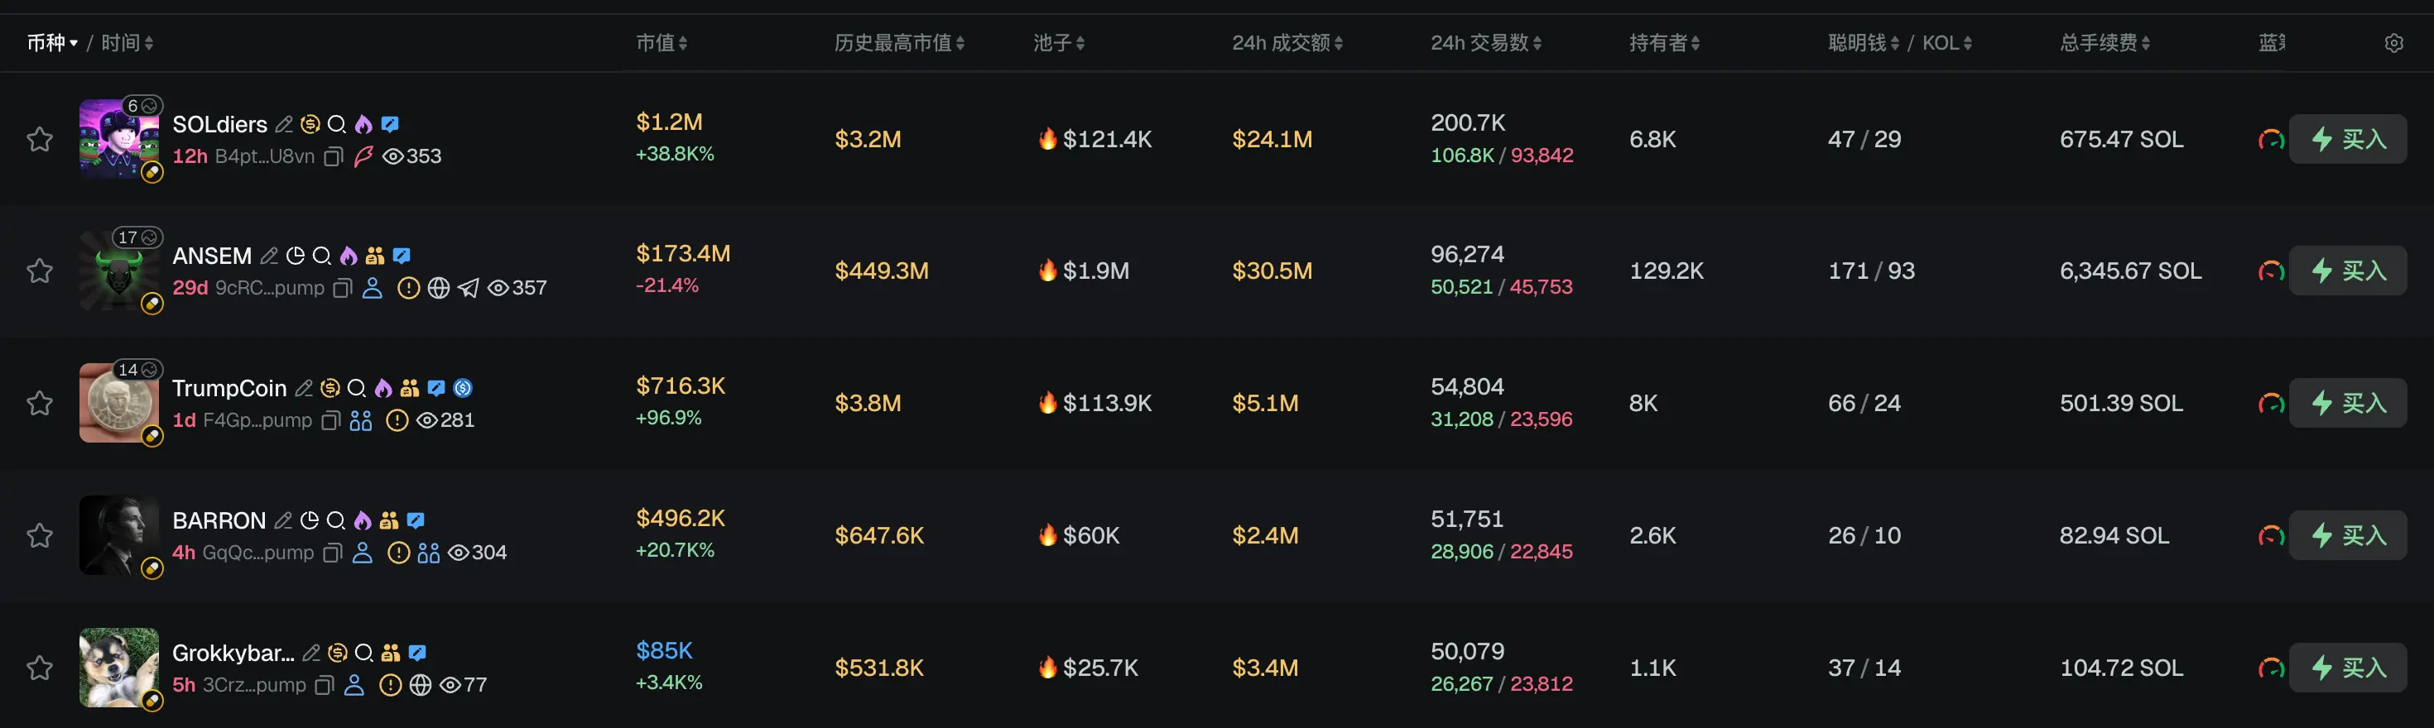The image size is (2434, 728).
Task: Sort by 历史最高市值 column
Action: pyautogui.click(x=900, y=44)
